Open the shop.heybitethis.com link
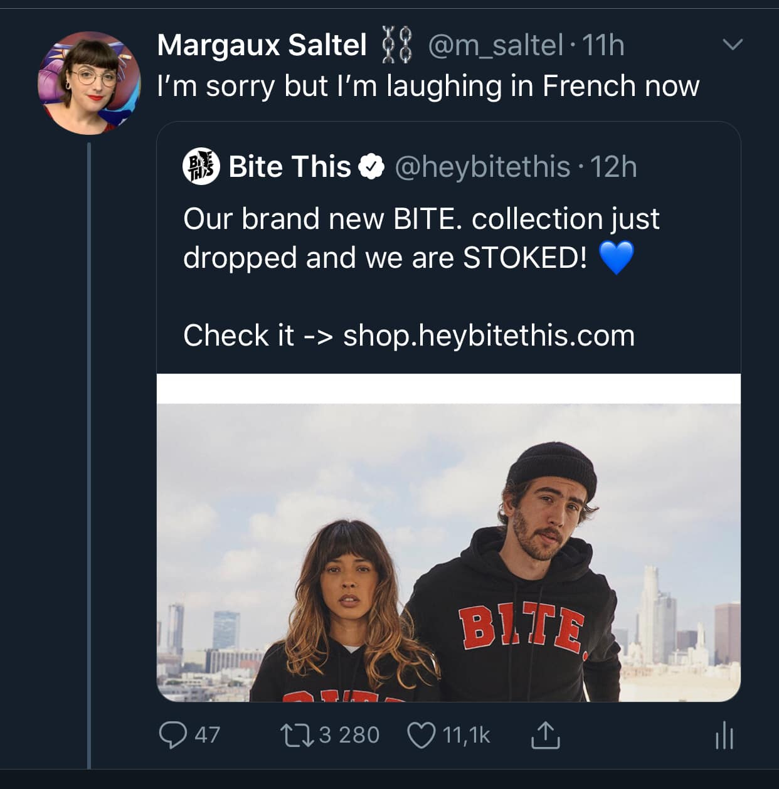This screenshot has width=779, height=789. click(489, 336)
